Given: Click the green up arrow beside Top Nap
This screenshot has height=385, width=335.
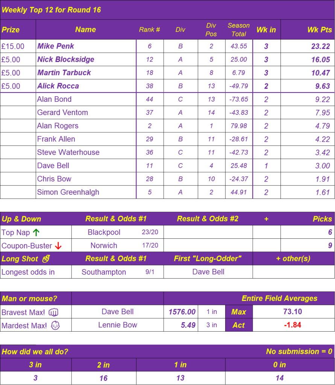Looking at the screenshot, I should click(36, 232).
